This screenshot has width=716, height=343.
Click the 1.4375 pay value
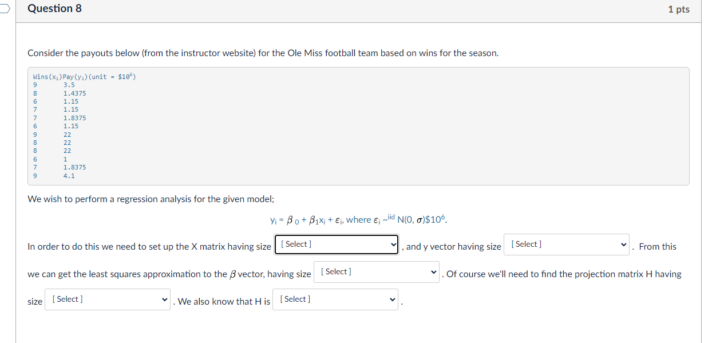[75, 93]
